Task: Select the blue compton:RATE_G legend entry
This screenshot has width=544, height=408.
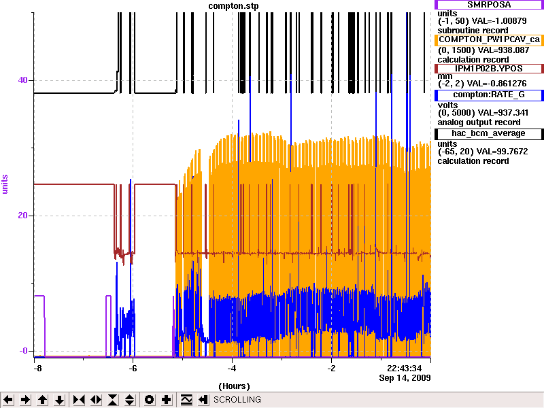Action: (x=489, y=95)
